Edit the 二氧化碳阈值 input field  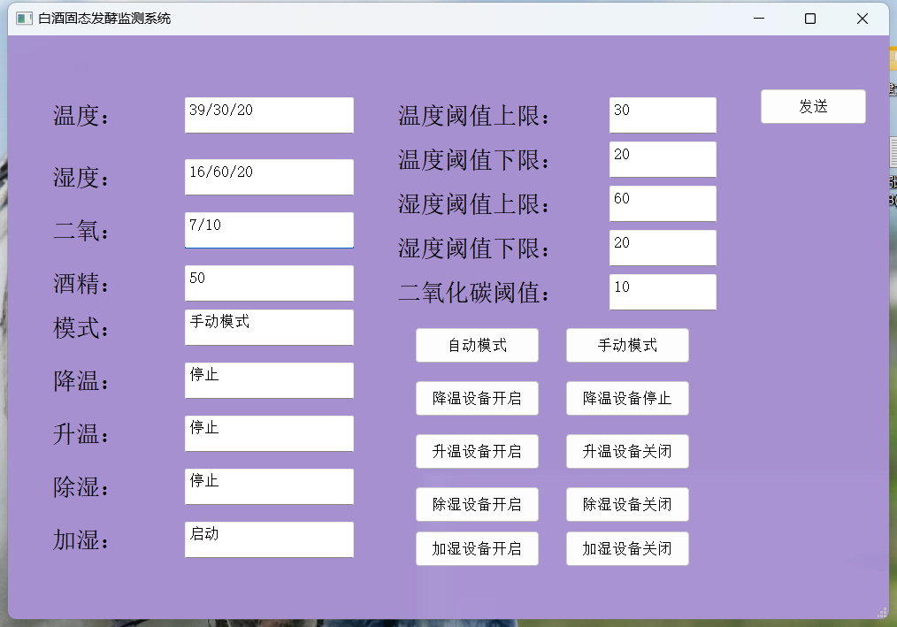[x=663, y=292]
